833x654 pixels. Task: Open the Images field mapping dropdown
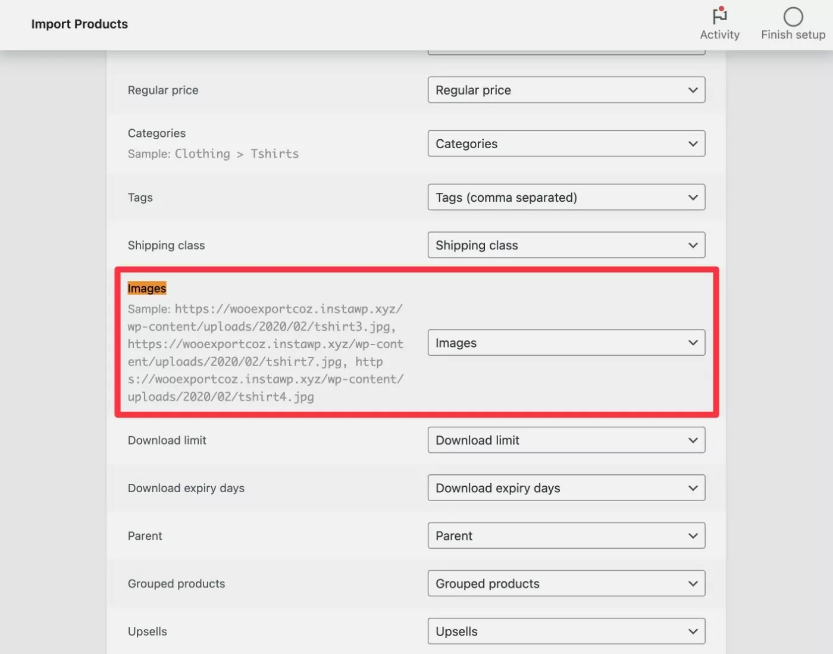(566, 343)
